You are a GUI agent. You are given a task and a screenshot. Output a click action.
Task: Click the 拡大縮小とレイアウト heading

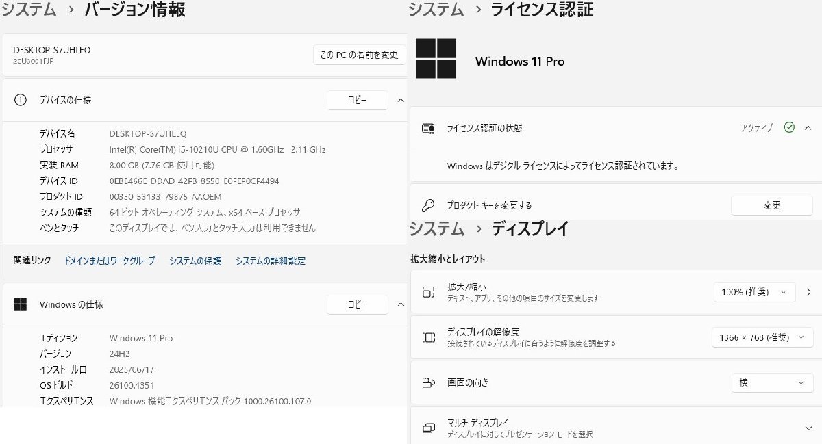448,259
